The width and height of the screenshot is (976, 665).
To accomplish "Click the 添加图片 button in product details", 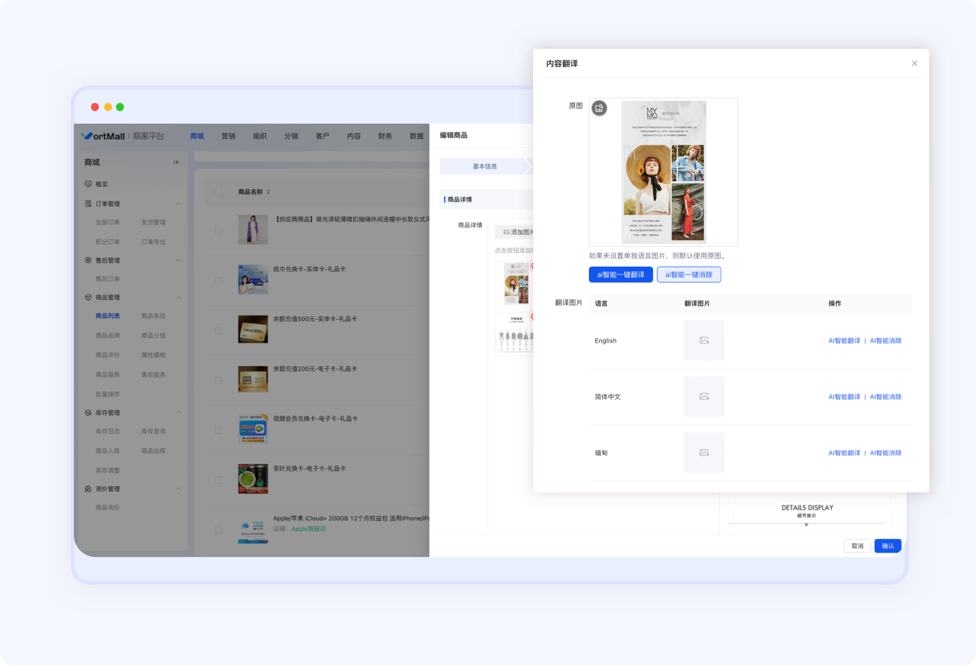I will 515,232.
